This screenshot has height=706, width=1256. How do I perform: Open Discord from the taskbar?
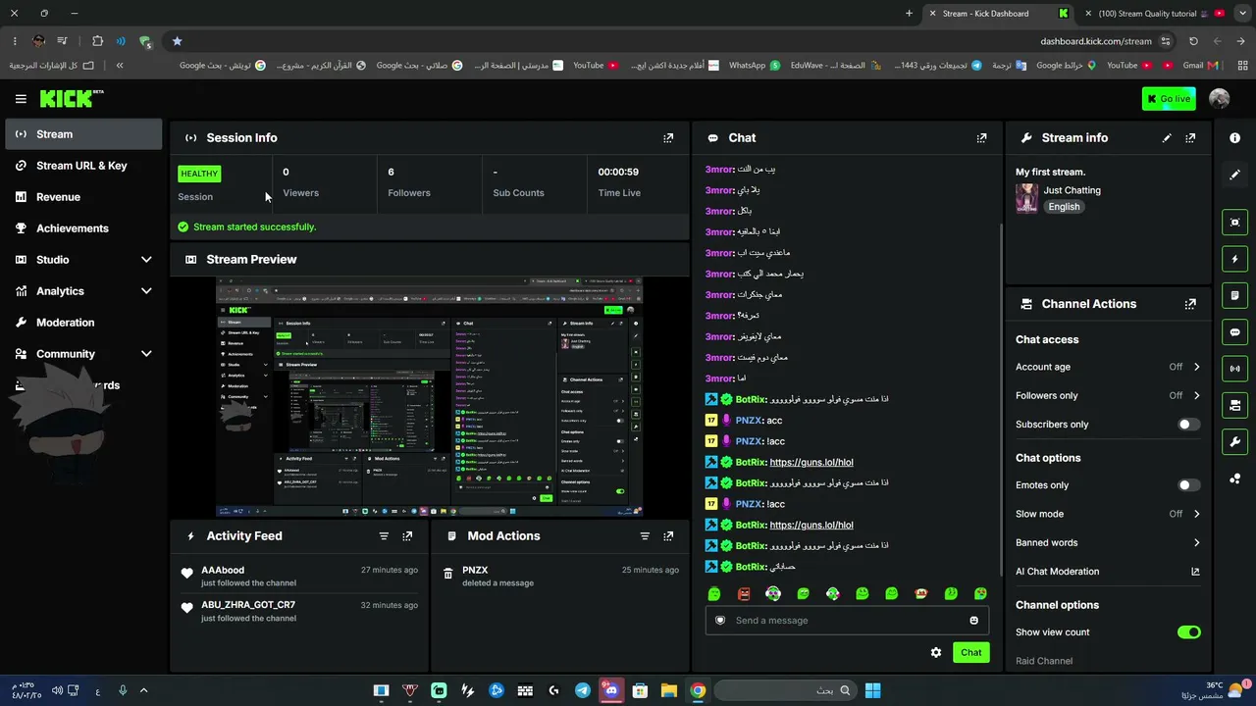tap(611, 690)
